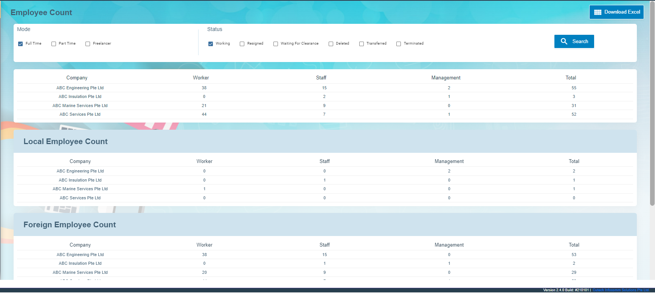
Task: Click the vertical page scrollbar
Action: click(652, 113)
